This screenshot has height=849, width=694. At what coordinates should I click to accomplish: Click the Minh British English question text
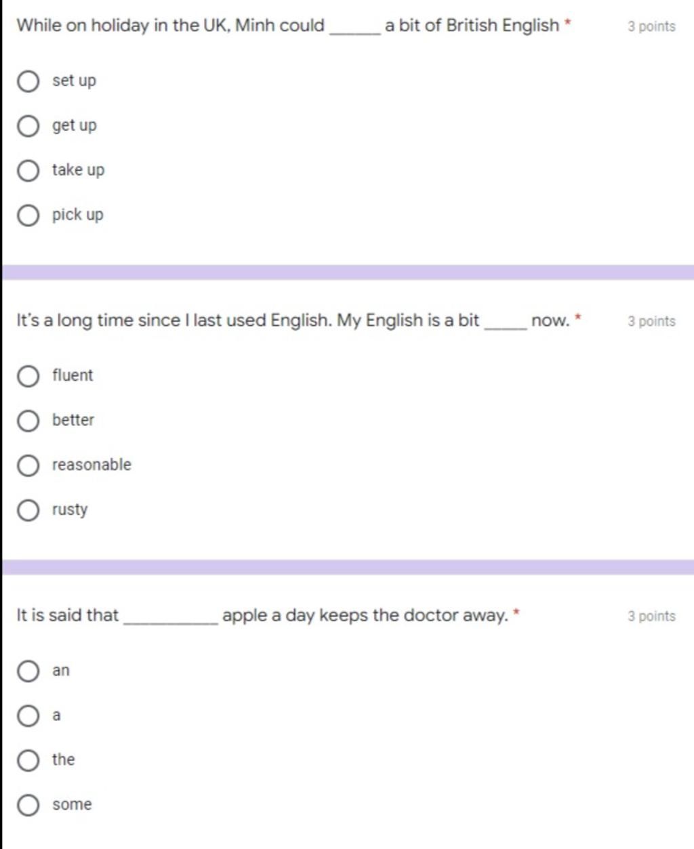[x=289, y=26]
